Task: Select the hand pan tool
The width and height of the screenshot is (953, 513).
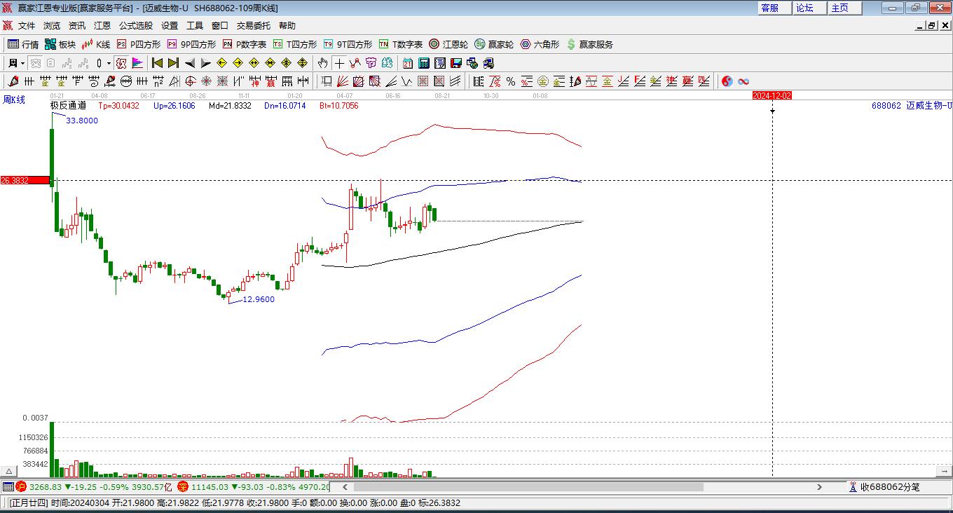Action: 323,63
